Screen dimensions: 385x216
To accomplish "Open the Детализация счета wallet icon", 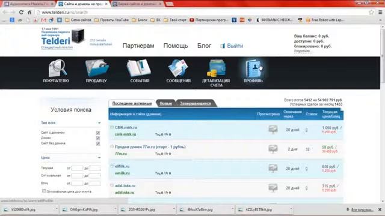I will [216, 68].
